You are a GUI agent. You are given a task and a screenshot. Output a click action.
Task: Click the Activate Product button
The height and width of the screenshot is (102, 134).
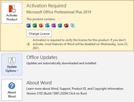(12, 13)
